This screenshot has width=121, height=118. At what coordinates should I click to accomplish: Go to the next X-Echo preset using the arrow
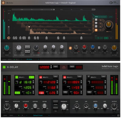point(38,59)
